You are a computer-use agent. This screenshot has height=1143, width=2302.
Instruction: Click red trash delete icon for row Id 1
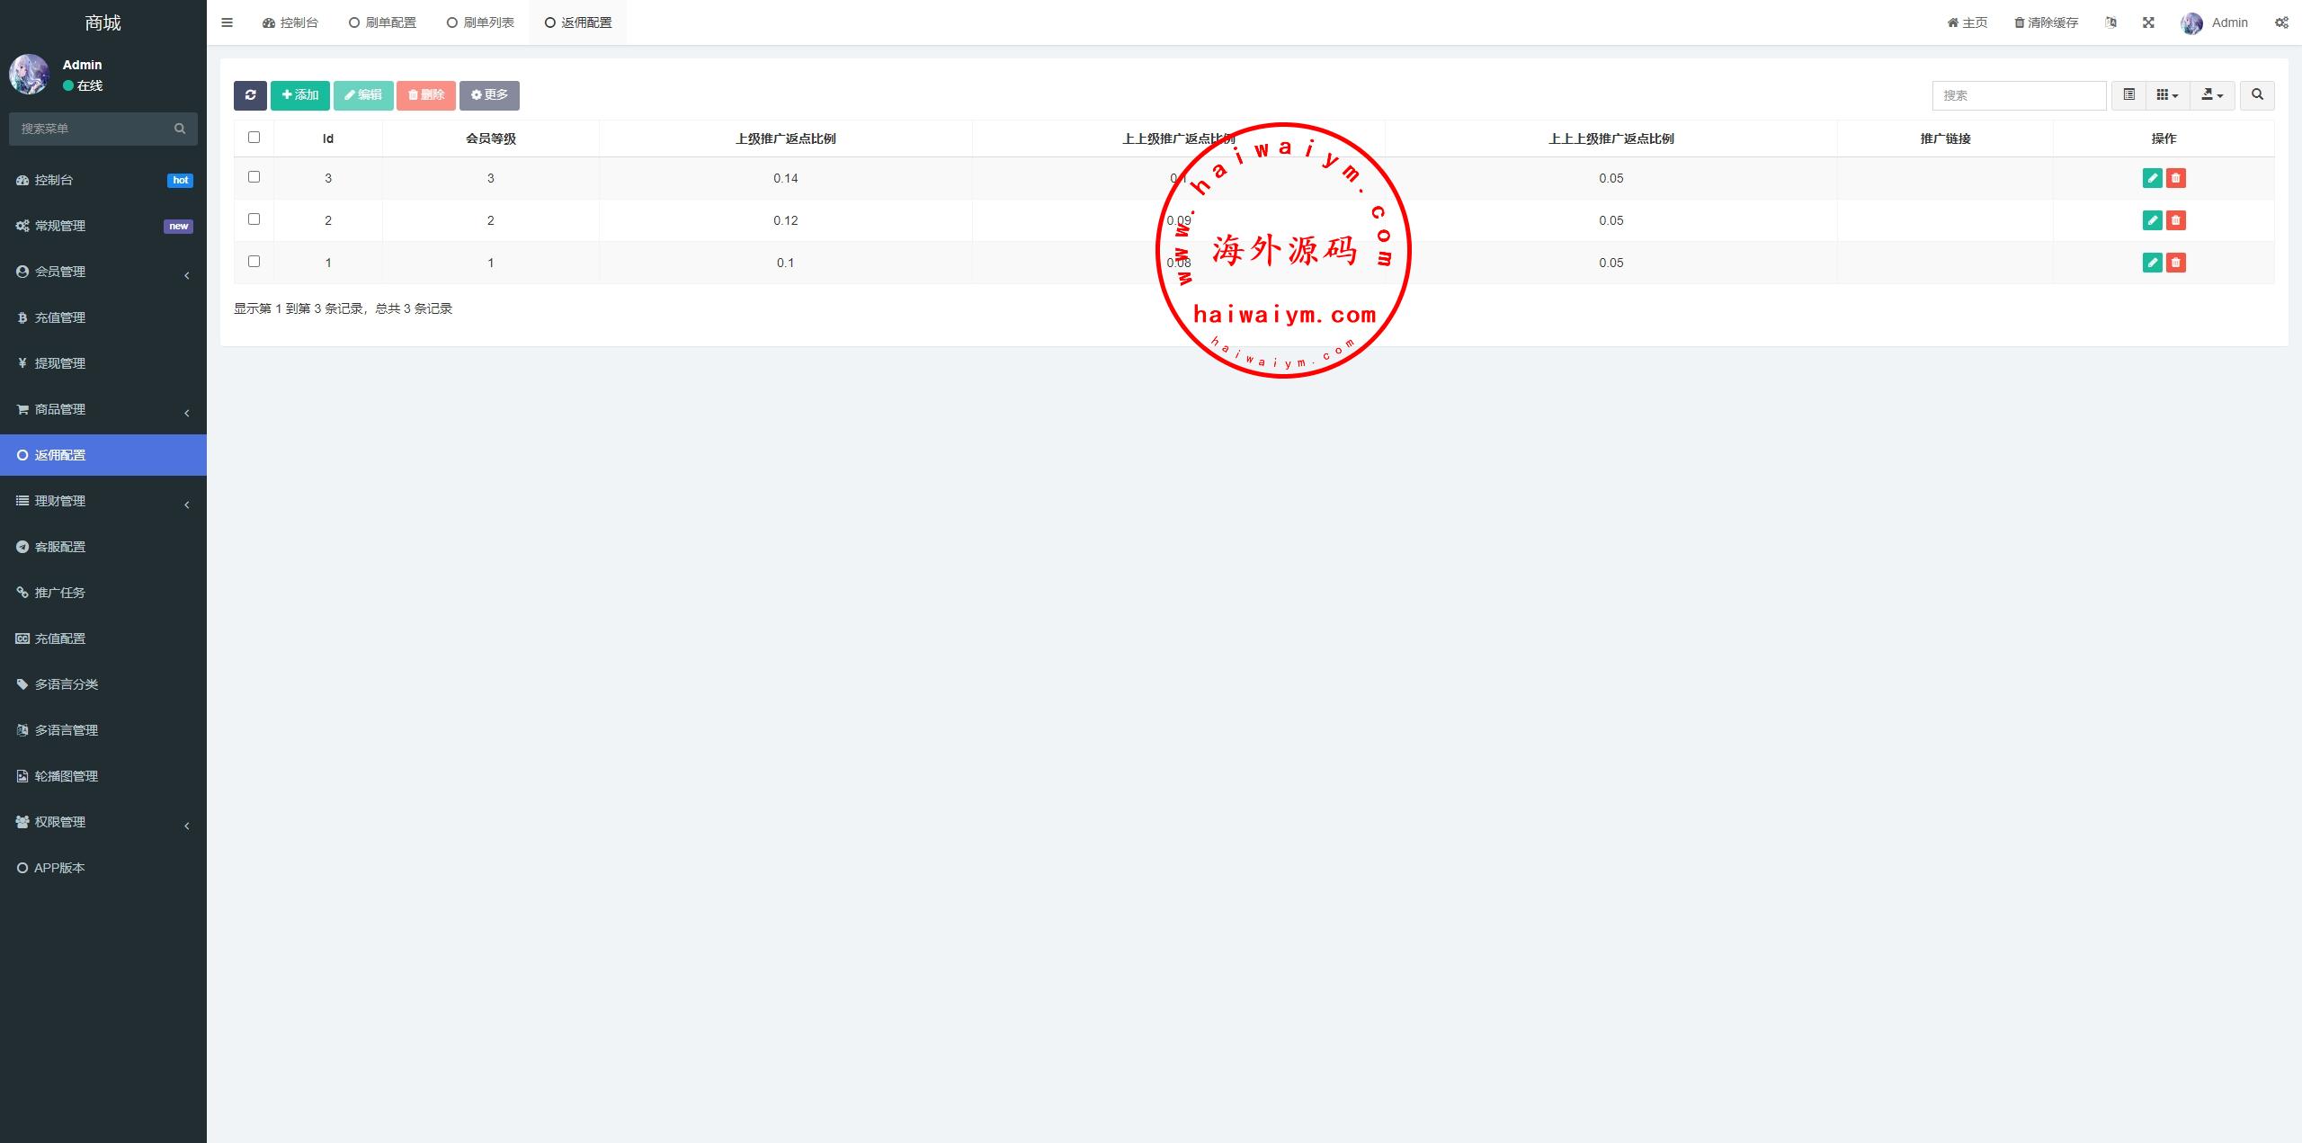2175,263
